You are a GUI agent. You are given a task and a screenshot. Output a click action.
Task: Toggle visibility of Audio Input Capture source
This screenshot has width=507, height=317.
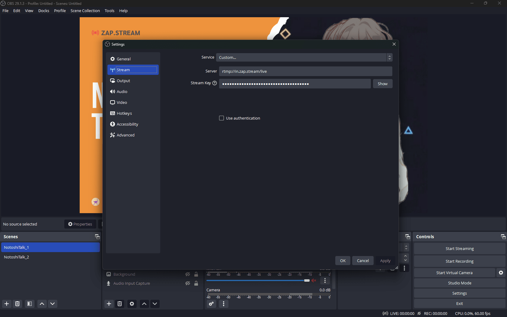coord(188,283)
